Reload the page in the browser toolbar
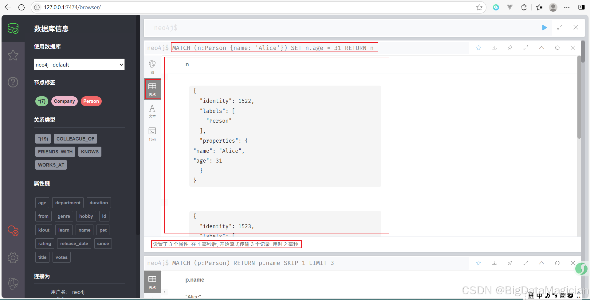 pos(22,7)
